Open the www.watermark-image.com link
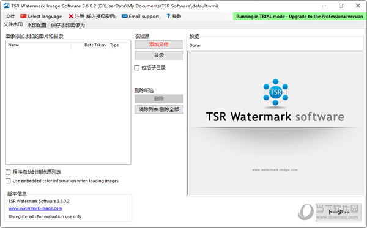Image resolution: width=367 pixels, height=228 pixels. 35,208
